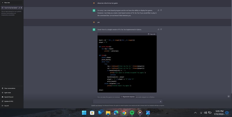Viewport: 232px width, 117px height.
Task: Open Microsoft Store from the taskbar
Action: pos(92,113)
